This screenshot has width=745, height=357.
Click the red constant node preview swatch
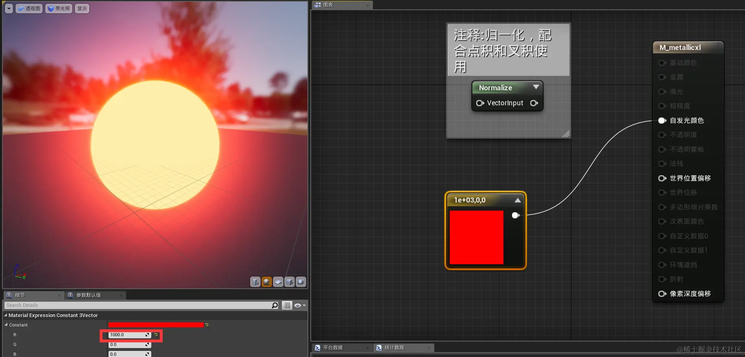click(x=477, y=237)
